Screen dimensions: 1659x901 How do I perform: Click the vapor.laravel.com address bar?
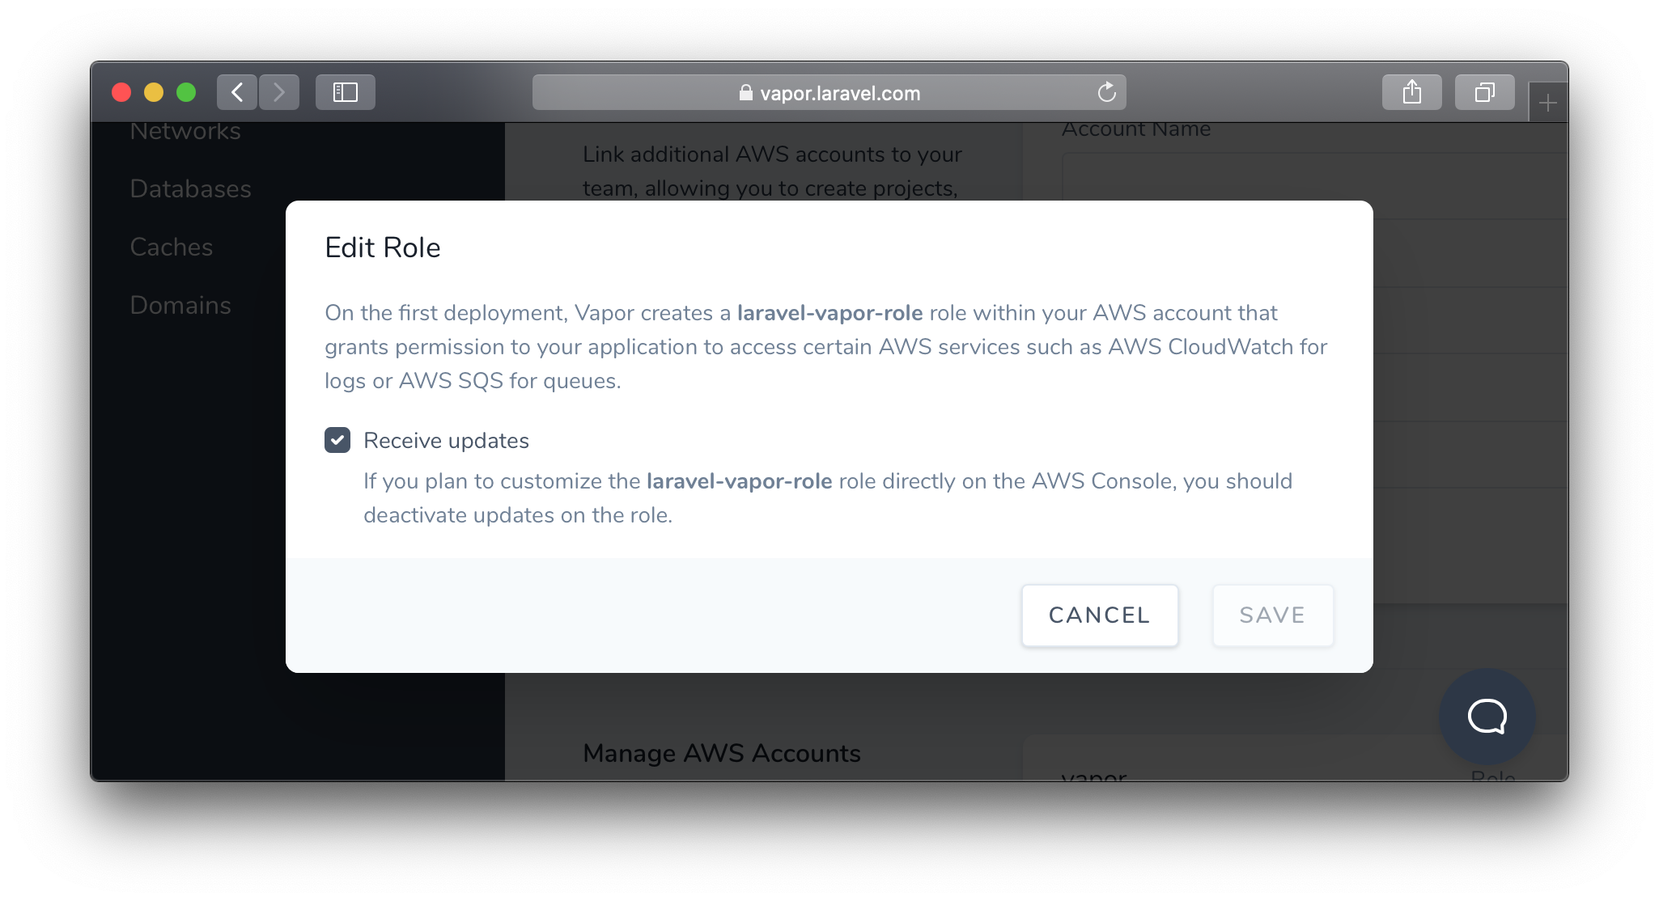tap(829, 92)
